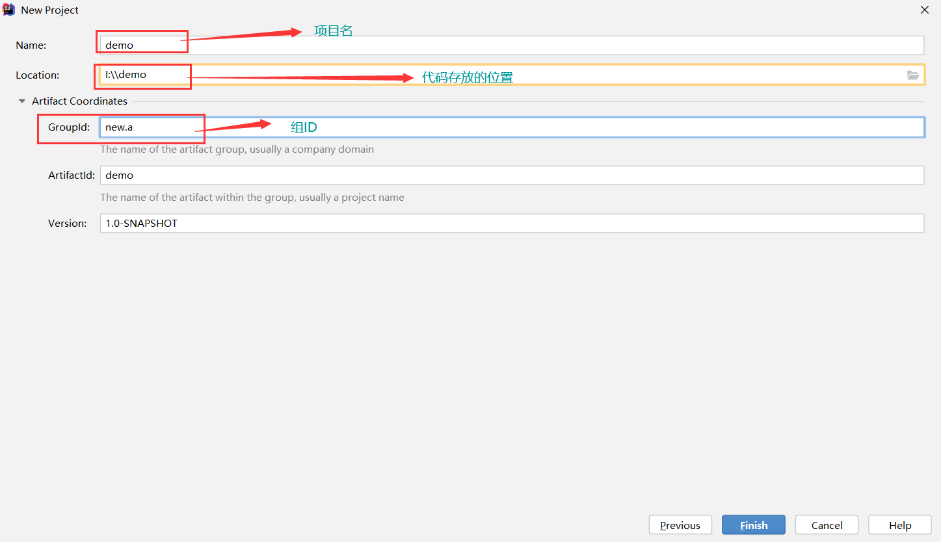Click the 'Name:' field label
This screenshot has height=542, width=941.
31,45
